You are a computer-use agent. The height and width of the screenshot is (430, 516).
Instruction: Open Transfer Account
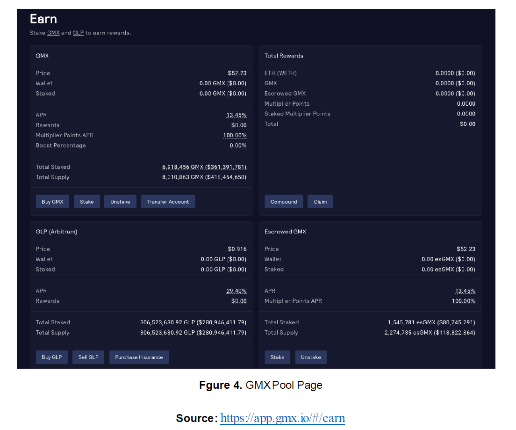click(168, 201)
